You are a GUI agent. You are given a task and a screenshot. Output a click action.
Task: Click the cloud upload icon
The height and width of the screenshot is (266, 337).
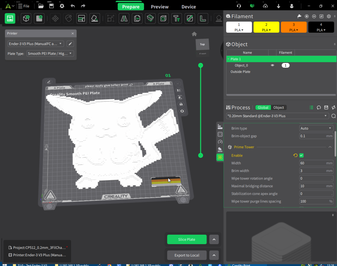coord(266,6)
